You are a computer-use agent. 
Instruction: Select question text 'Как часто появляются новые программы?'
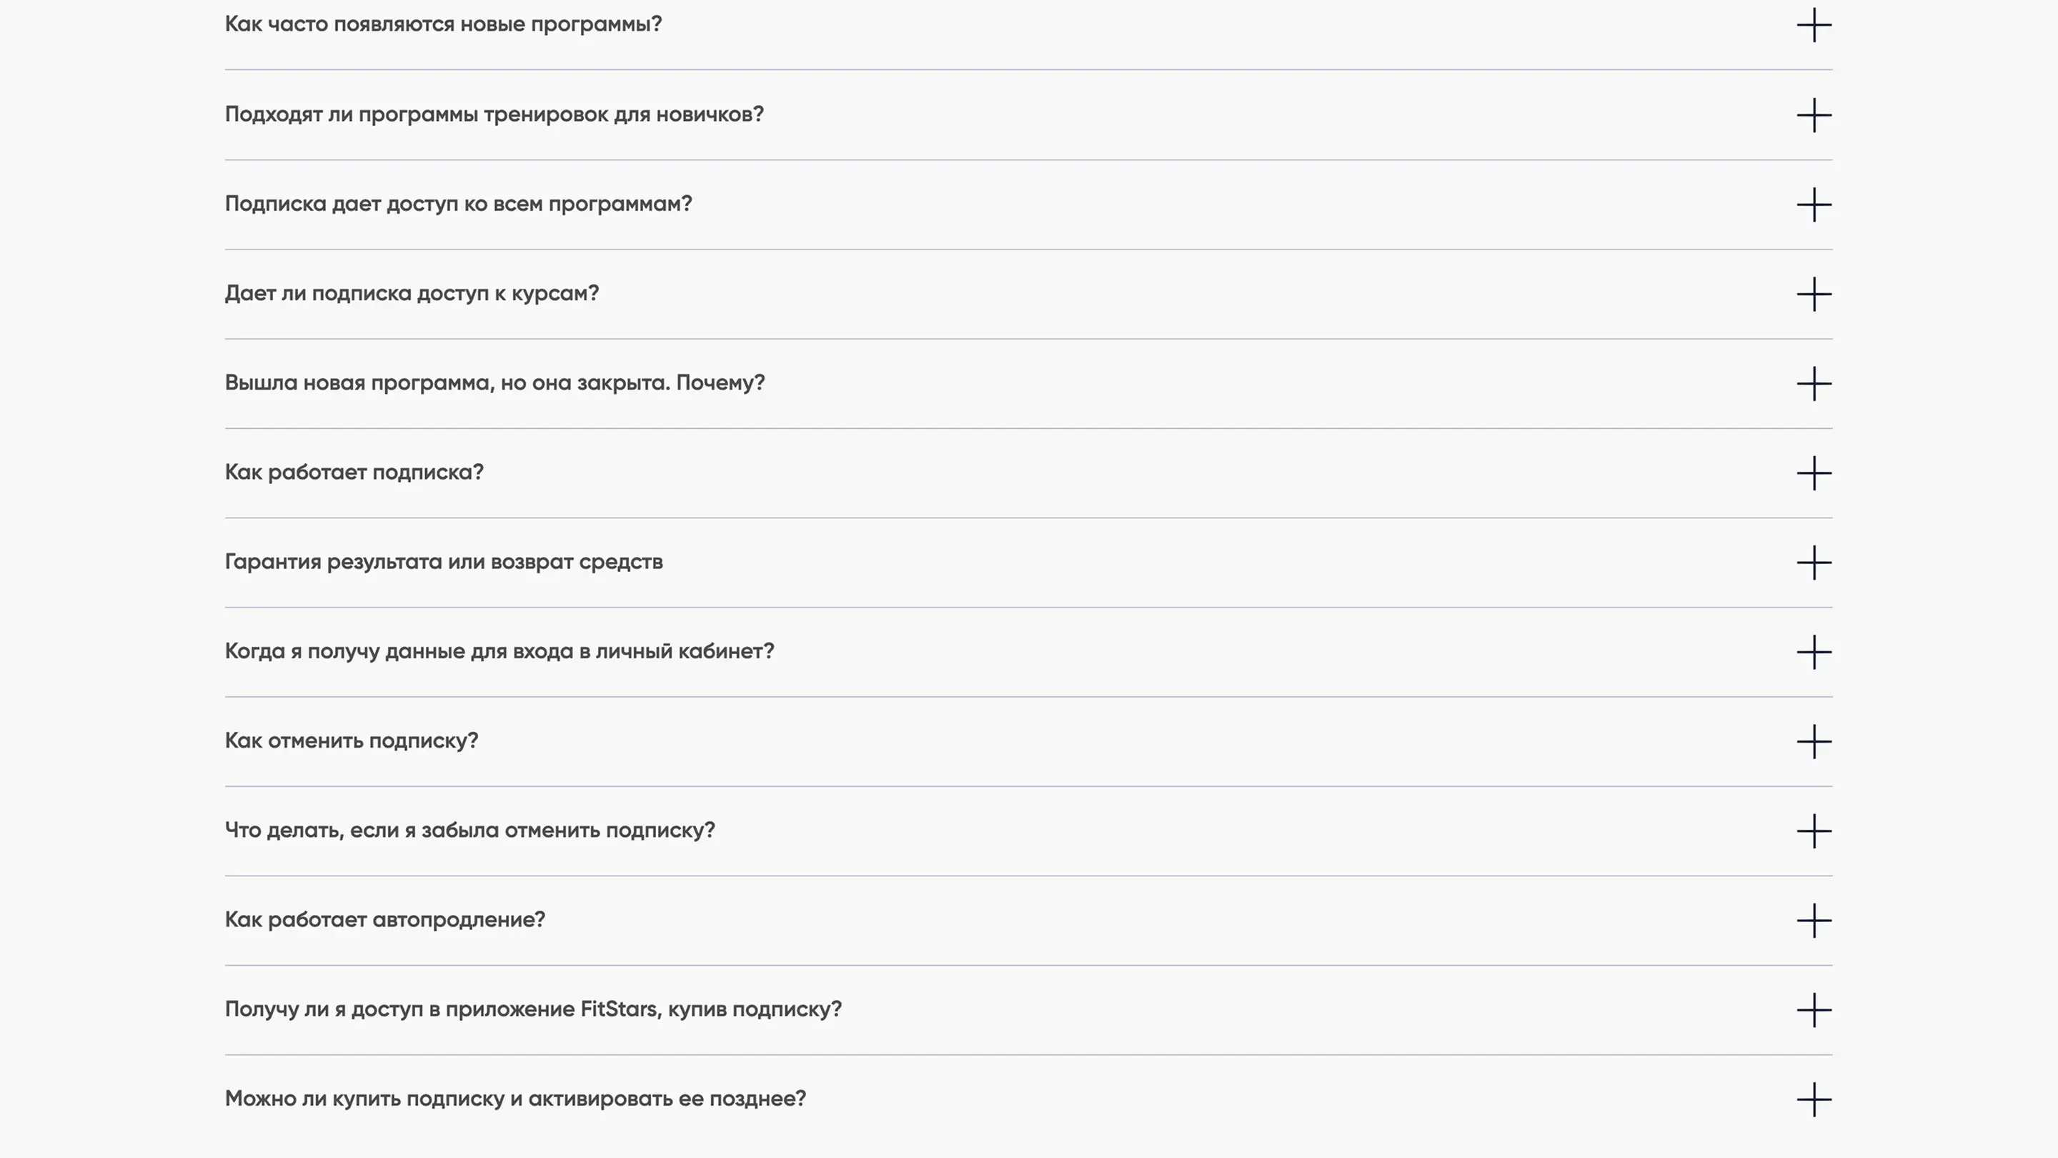[x=443, y=24]
